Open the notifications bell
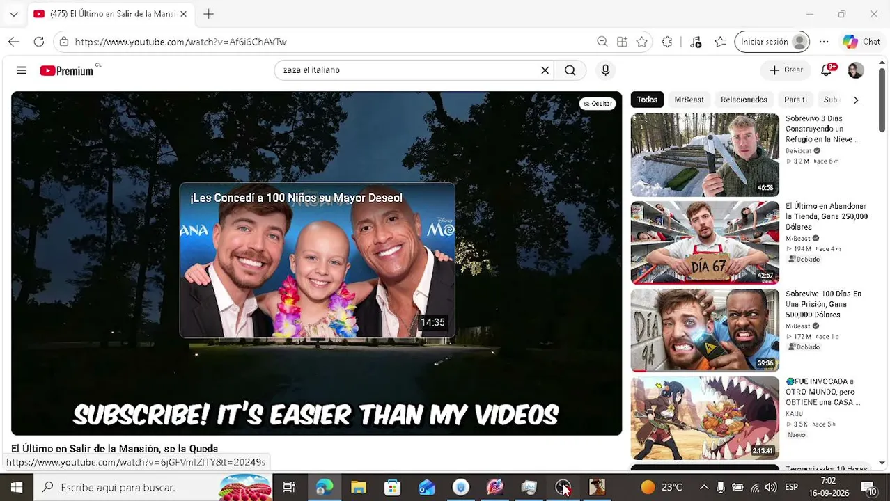Screen dimensions: 890x501 tap(827, 70)
